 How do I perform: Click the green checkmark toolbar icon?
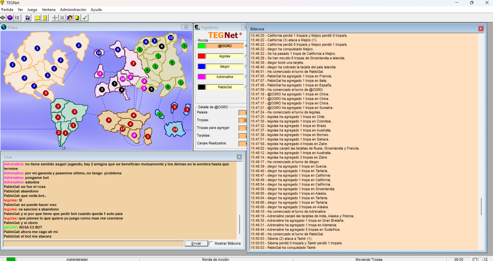pyautogui.click(x=85, y=18)
